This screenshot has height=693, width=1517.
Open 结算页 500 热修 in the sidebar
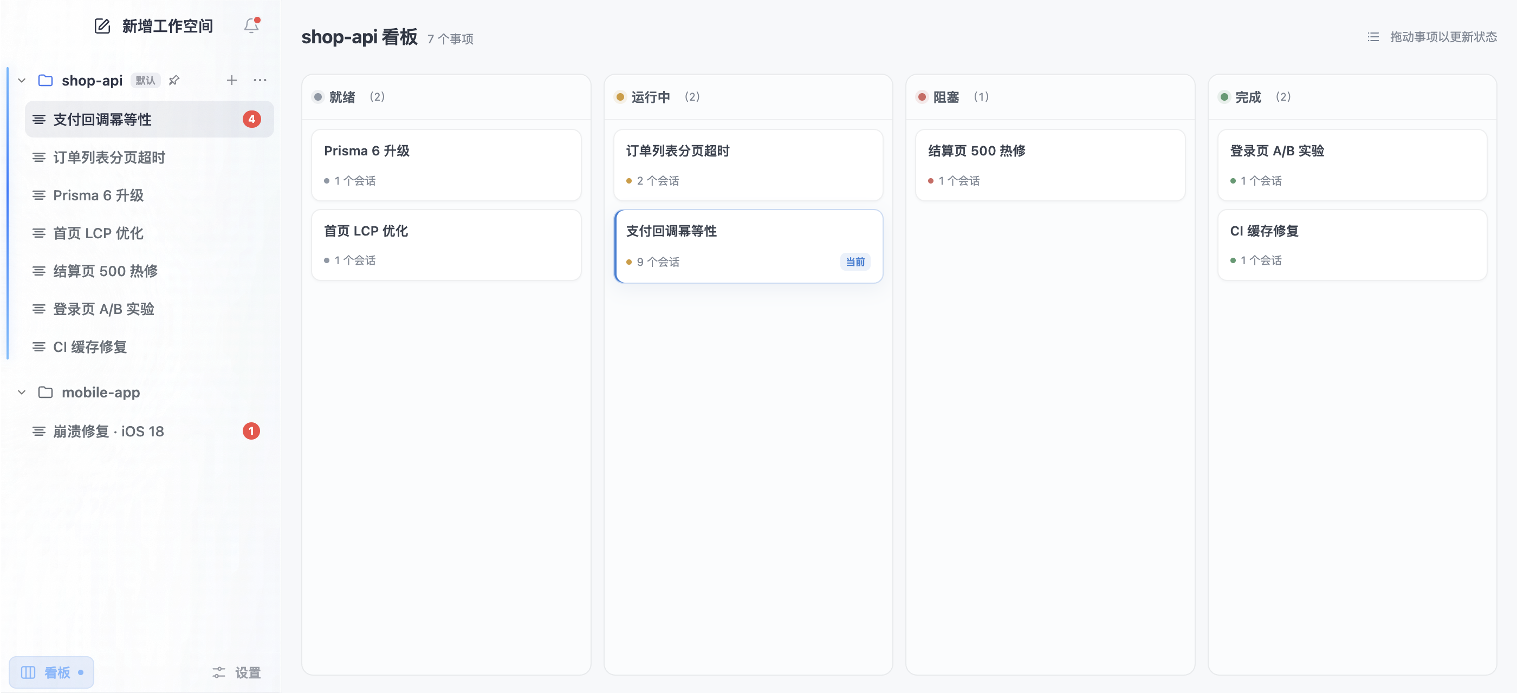click(149, 271)
